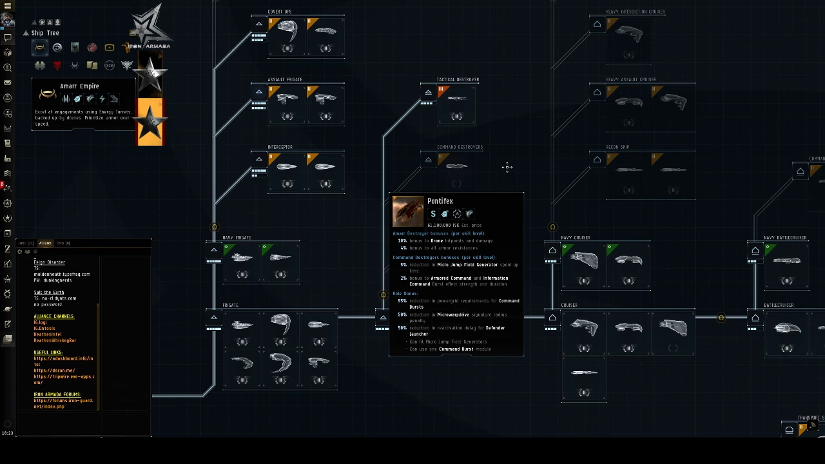Image resolution: width=825 pixels, height=464 pixels.
Task: Click the Feign Disorder link
Action: [x=49, y=262]
